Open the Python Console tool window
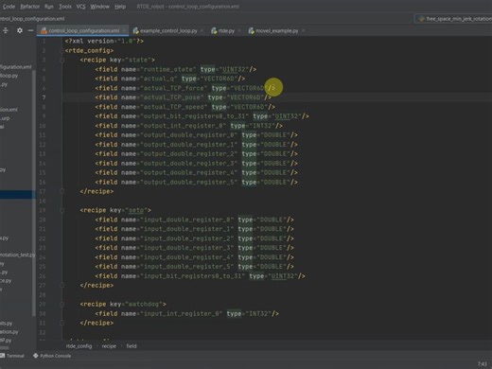The width and height of the screenshot is (492, 369). coord(52,356)
